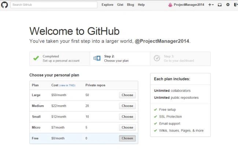Click the Welcome to GitHub heading
238x149 pixels.
(x=74, y=31)
